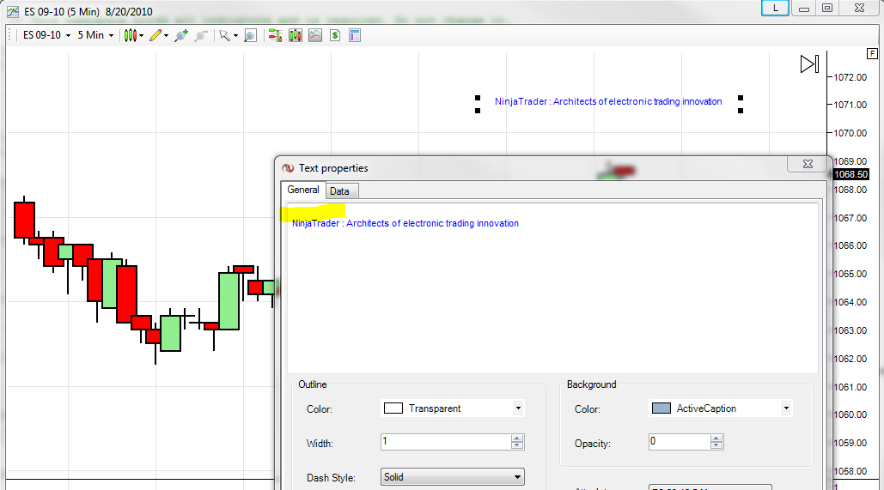Expand the chart style dropdown arrow
Viewport: 884px width, 490px height.
(x=141, y=35)
